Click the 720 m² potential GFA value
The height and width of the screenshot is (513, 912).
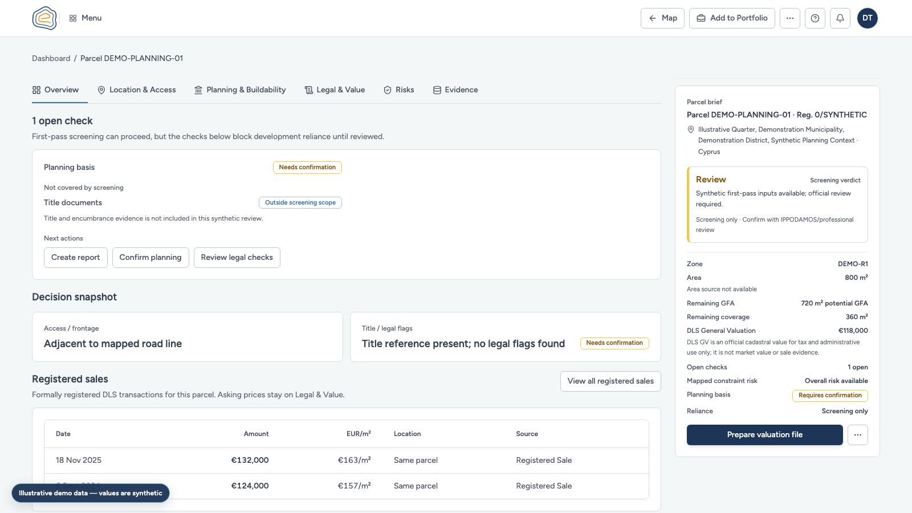[x=834, y=304]
